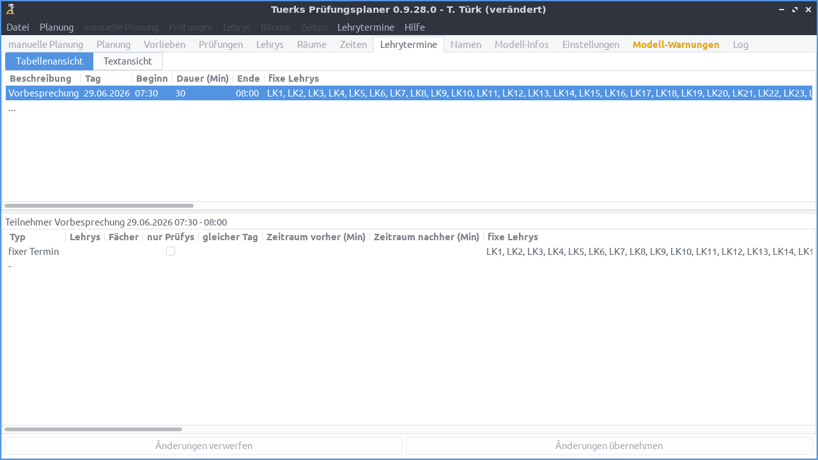Click the Änderungen verwerfen button
Image resolution: width=818 pixels, height=460 pixels.
pos(203,445)
